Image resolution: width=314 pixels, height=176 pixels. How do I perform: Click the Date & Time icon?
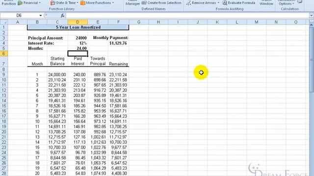point(52,3)
